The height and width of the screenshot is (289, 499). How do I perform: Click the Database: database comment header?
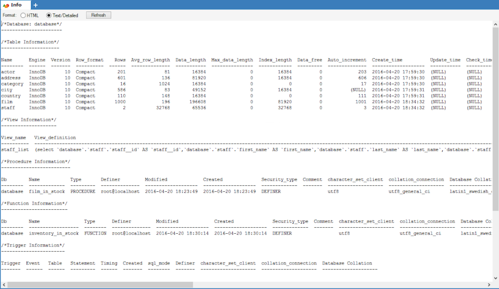point(31,24)
